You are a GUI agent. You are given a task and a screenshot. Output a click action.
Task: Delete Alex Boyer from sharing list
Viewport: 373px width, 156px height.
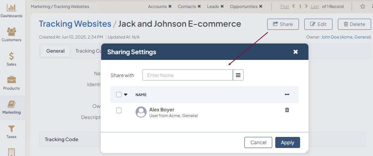click(287, 110)
